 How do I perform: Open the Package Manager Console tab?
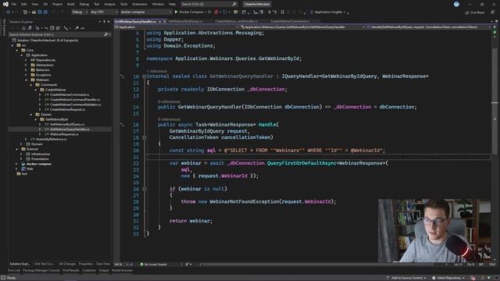coord(41,270)
